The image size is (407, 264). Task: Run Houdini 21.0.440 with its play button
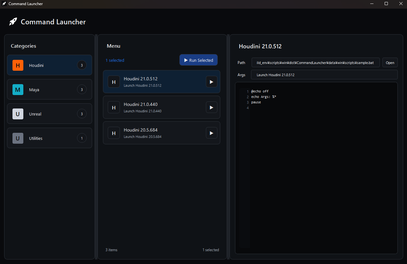[211, 108]
